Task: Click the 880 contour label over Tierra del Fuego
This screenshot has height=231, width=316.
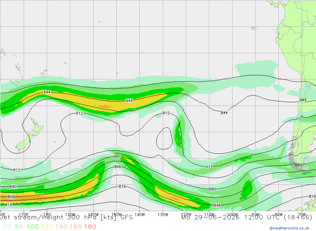Action: pos(298,165)
